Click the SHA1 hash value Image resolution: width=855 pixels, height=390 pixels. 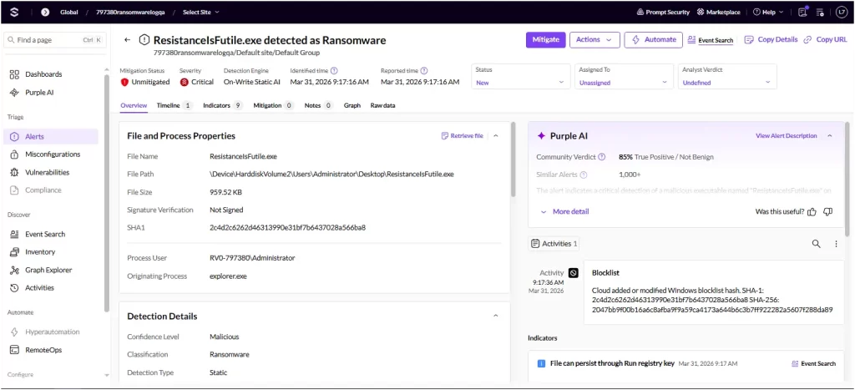tap(288, 227)
